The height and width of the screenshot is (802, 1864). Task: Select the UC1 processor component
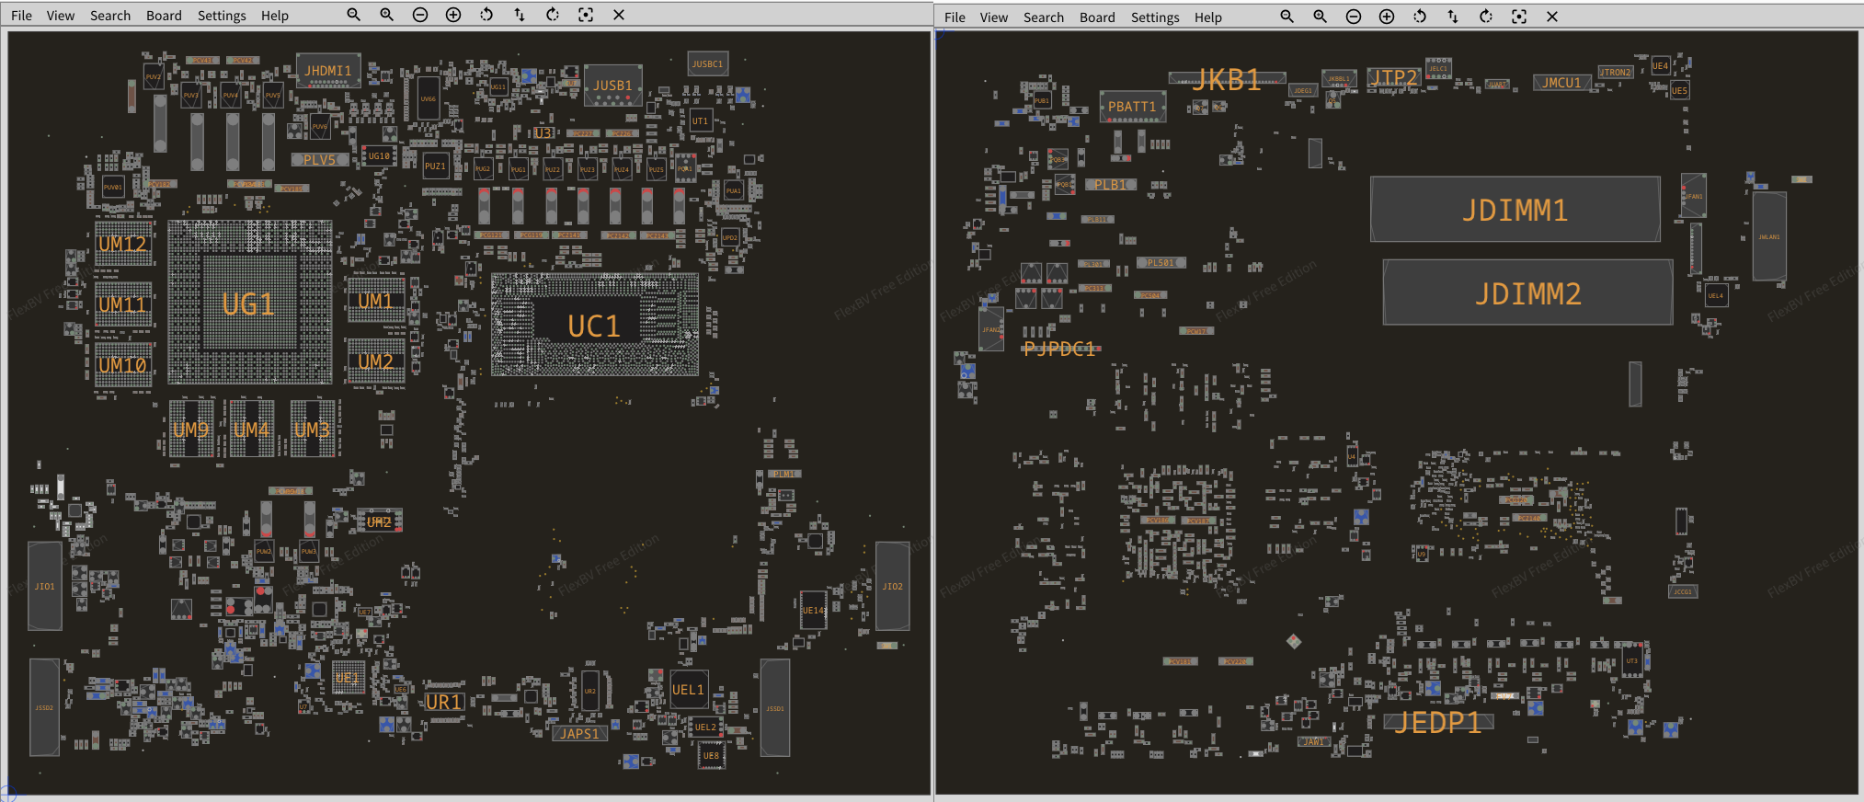594,326
